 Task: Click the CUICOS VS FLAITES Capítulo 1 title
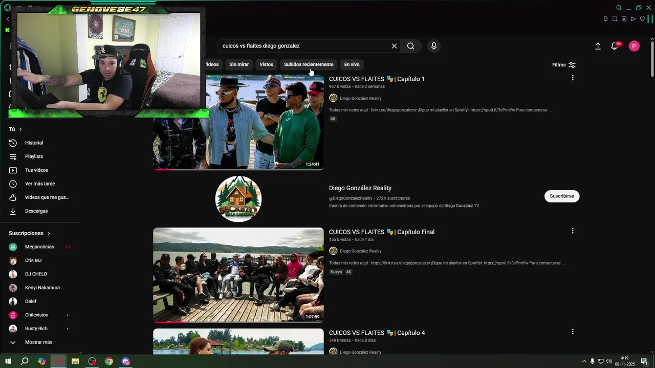point(377,79)
